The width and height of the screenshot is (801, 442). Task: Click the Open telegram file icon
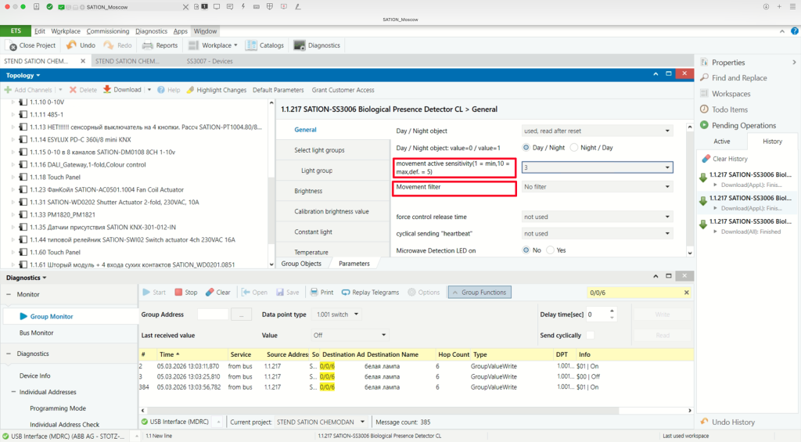pos(246,293)
